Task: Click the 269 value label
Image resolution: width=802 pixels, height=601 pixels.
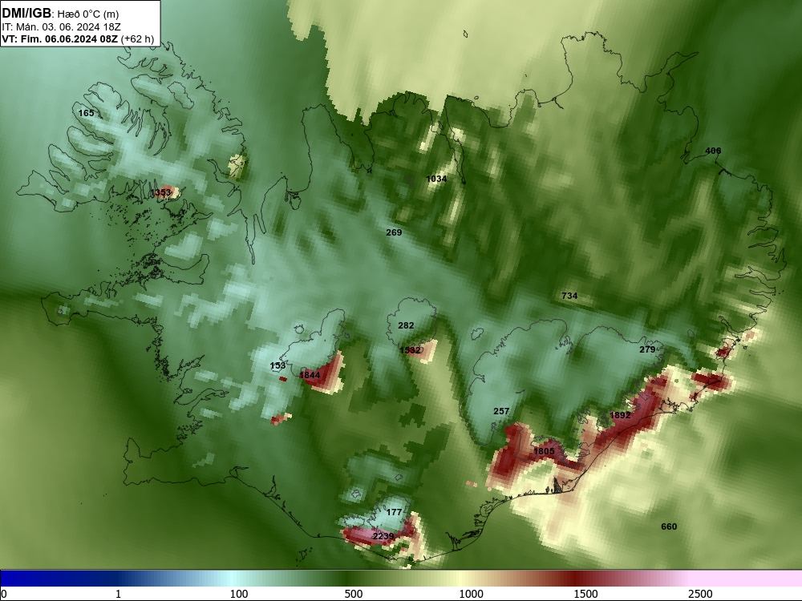Action: point(394,232)
